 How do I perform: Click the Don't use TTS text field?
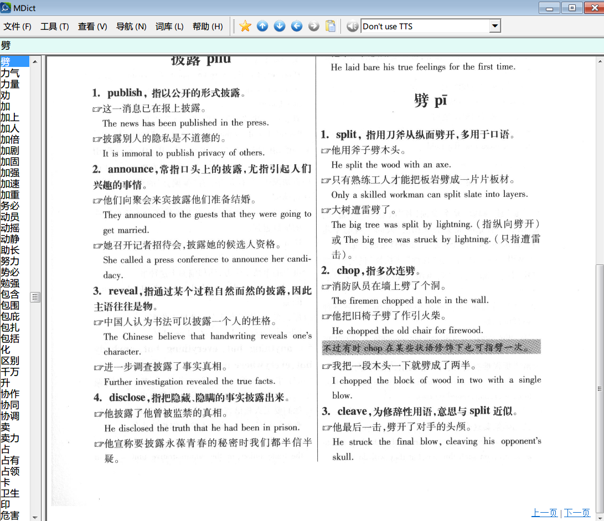pyautogui.click(x=425, y=26)
